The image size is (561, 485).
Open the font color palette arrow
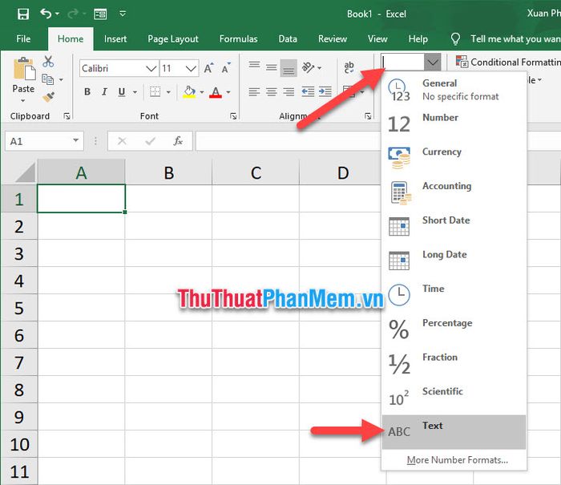click(x=228, y=92)
